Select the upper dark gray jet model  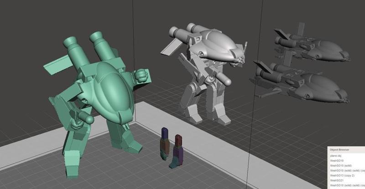tap(312, 46)
